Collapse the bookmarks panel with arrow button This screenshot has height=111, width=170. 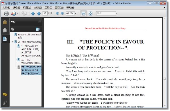40,22
